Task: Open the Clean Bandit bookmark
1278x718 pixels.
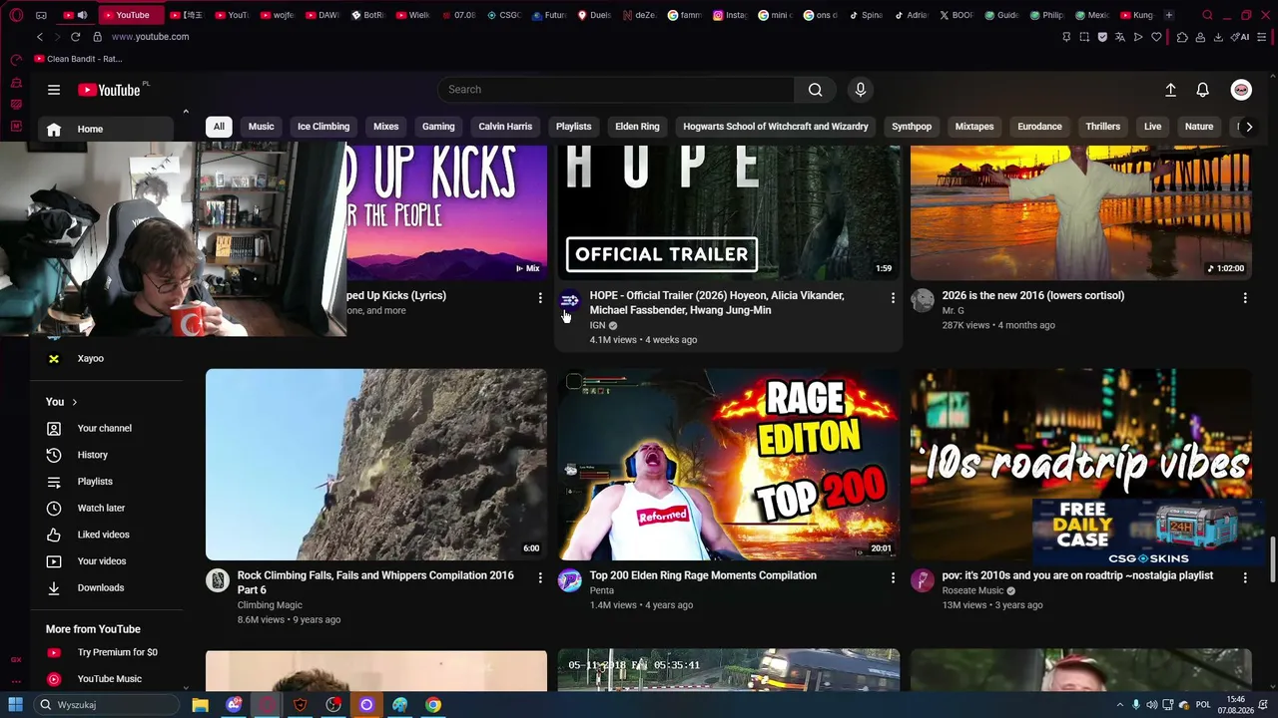Action: 78,59
